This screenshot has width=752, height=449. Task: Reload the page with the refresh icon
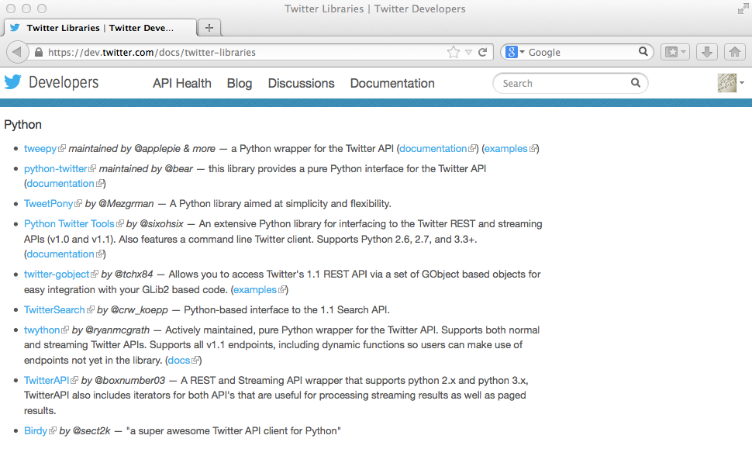pos(483,52)
